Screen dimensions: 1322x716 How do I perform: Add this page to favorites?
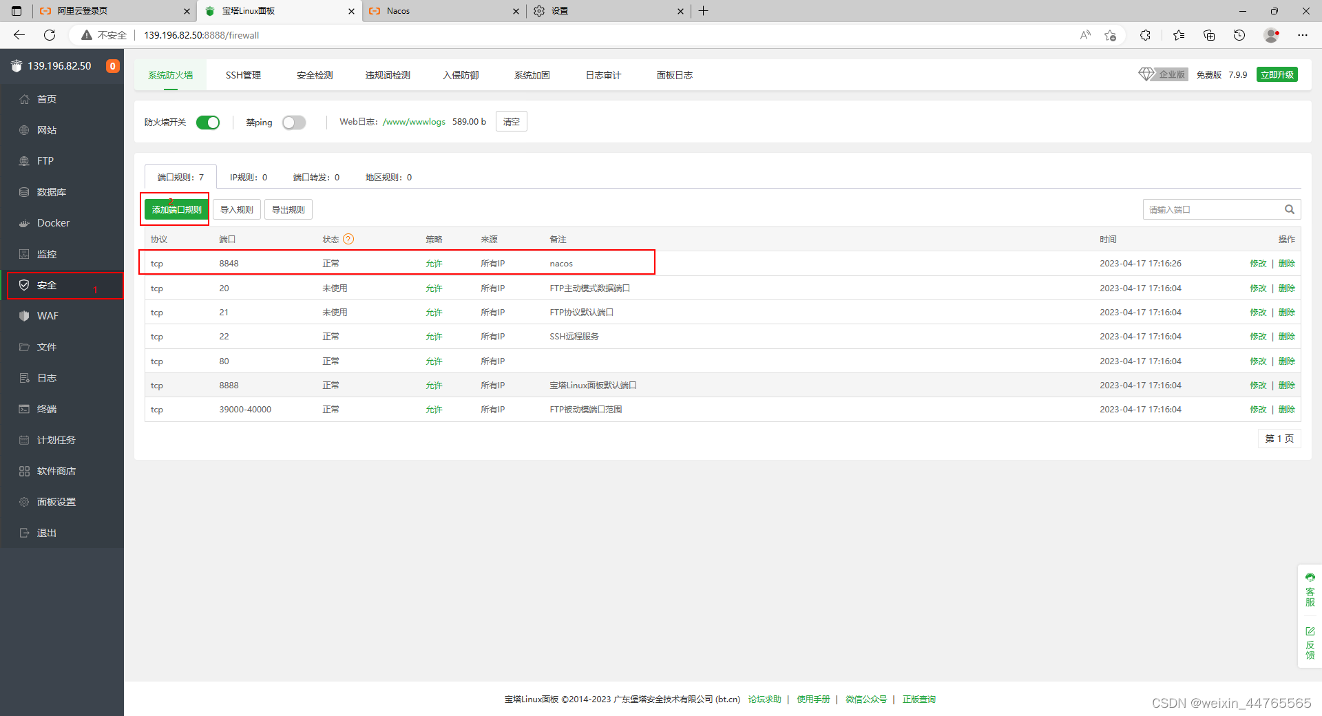click(x=1110, y=35)
